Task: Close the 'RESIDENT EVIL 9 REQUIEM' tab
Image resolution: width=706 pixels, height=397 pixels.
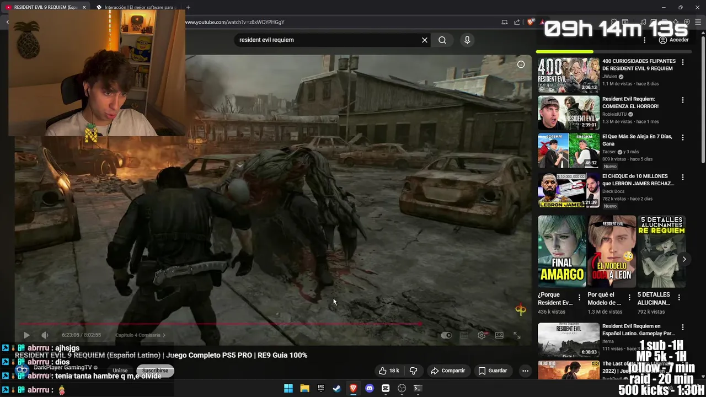Action: pos(84,7)
